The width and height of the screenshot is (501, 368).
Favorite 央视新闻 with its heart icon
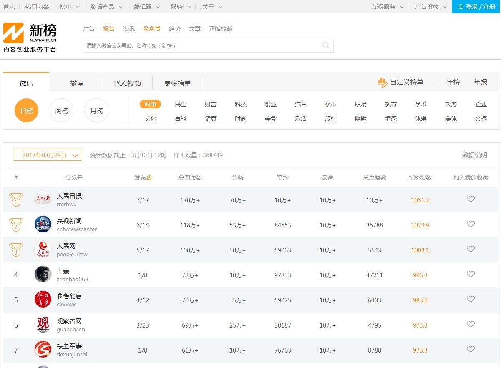471,224
